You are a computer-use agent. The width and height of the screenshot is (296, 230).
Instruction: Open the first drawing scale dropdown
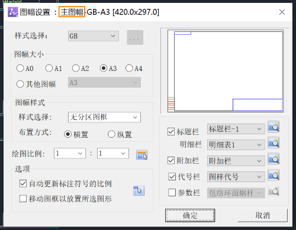pyautogui.click(x=70, y=153)
